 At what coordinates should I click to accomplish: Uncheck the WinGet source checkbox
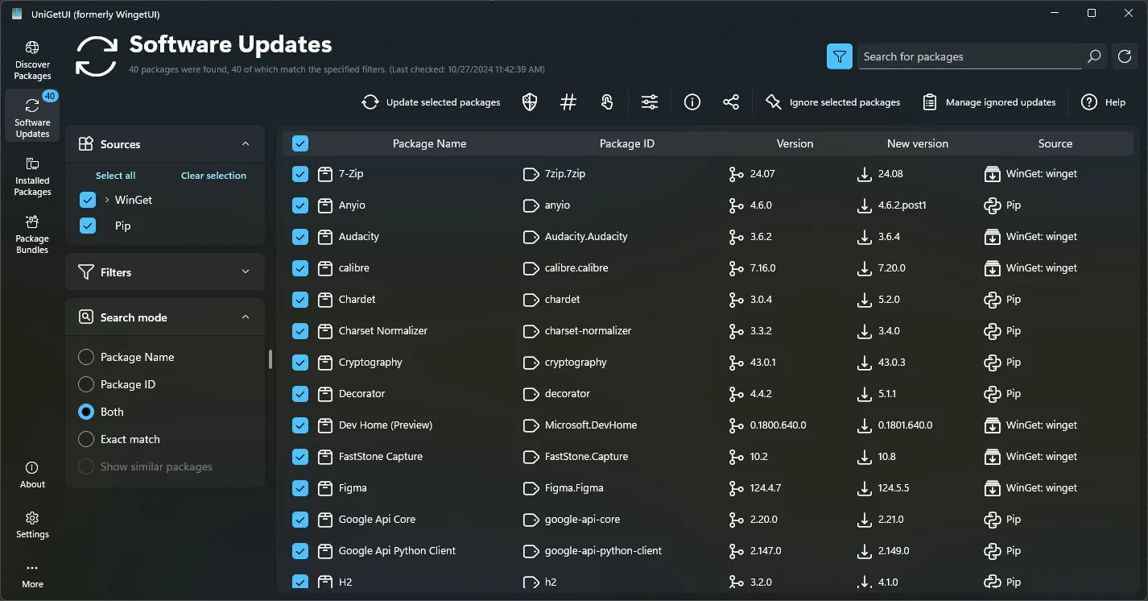click(x=88, y=200)
